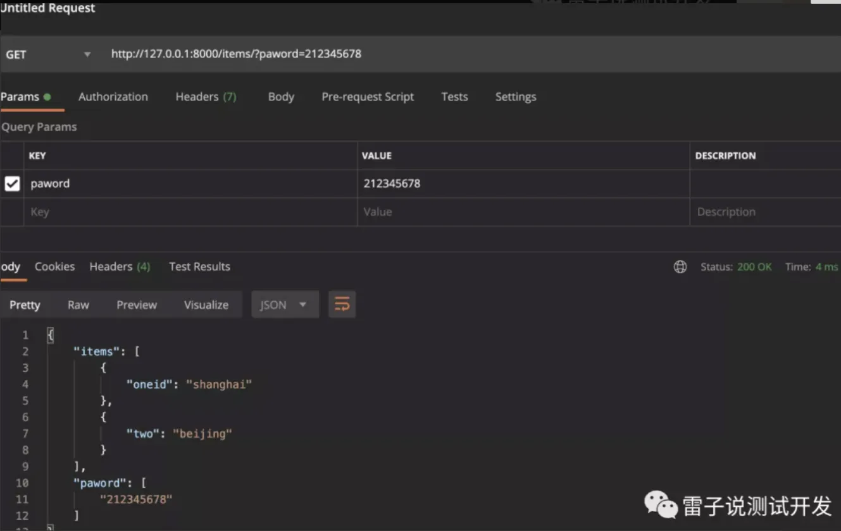Select the Raw view button
This screenshot has height=531, width=841.
pos(78,305)
